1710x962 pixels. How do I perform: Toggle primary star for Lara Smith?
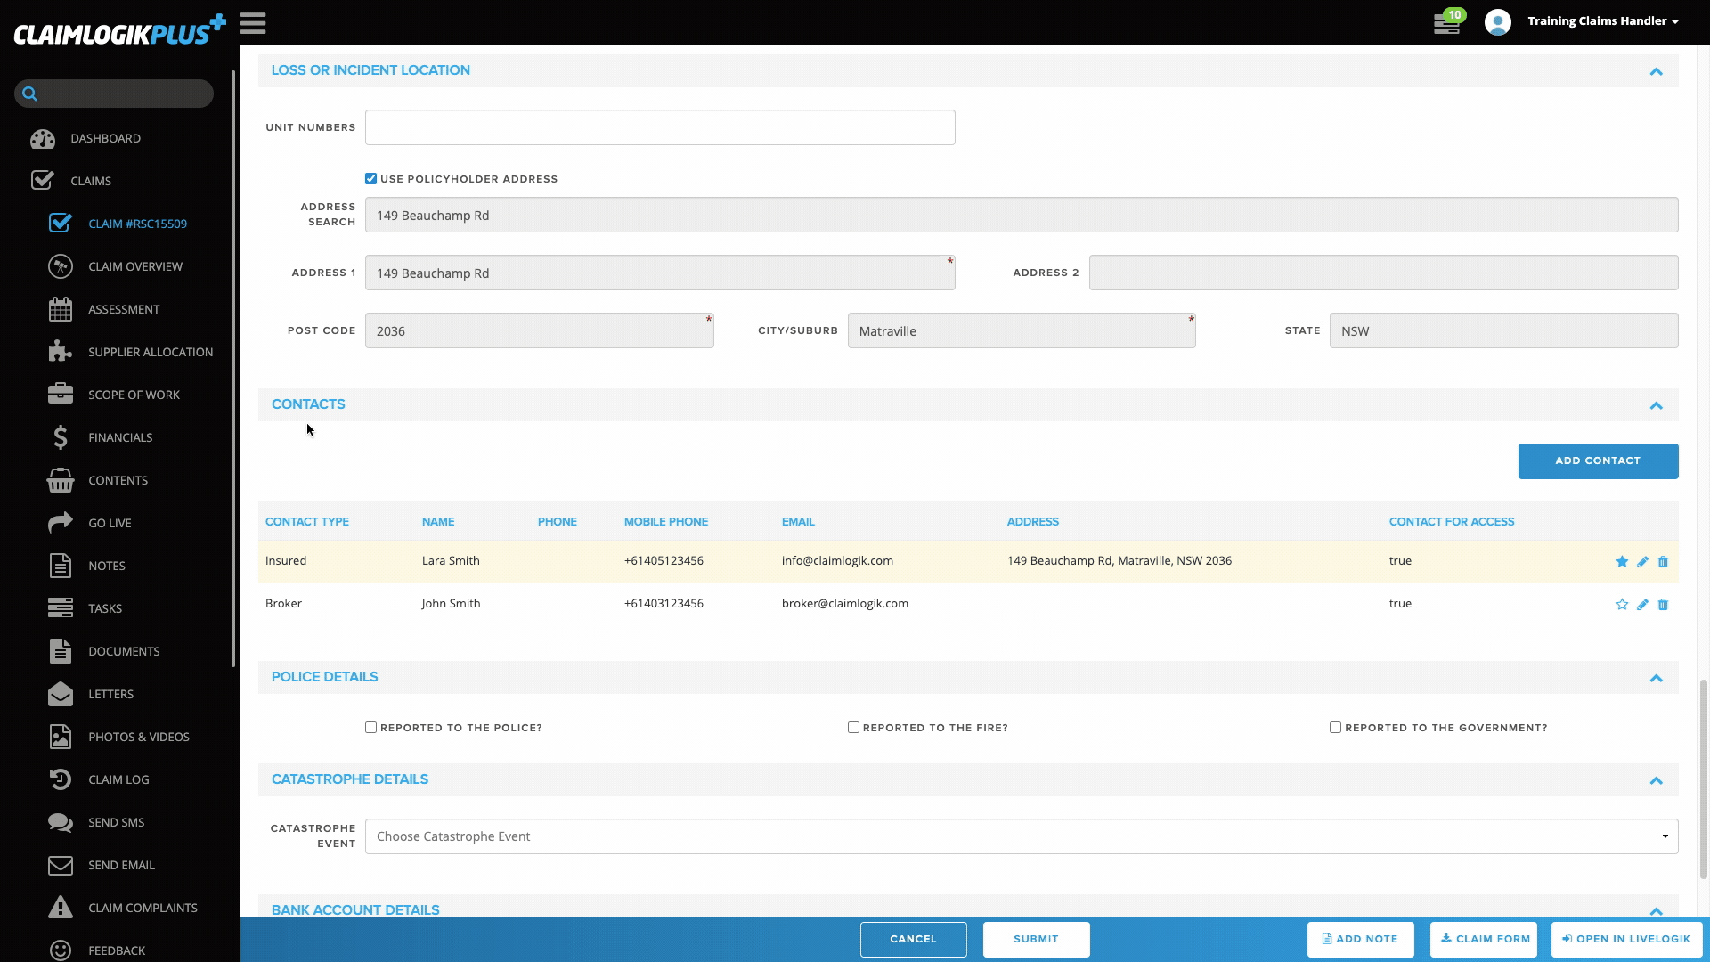(1622, 562)
